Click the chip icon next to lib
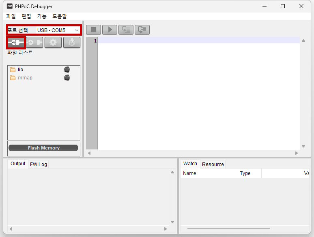314x237 pixels. tap(67, 70)
